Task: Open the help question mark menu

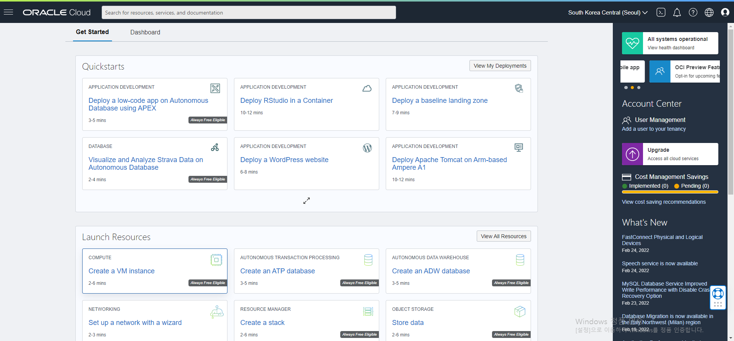Action: click(693, 12)
